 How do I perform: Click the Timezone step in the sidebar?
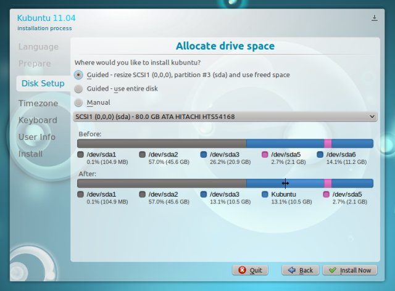point(38,103)
